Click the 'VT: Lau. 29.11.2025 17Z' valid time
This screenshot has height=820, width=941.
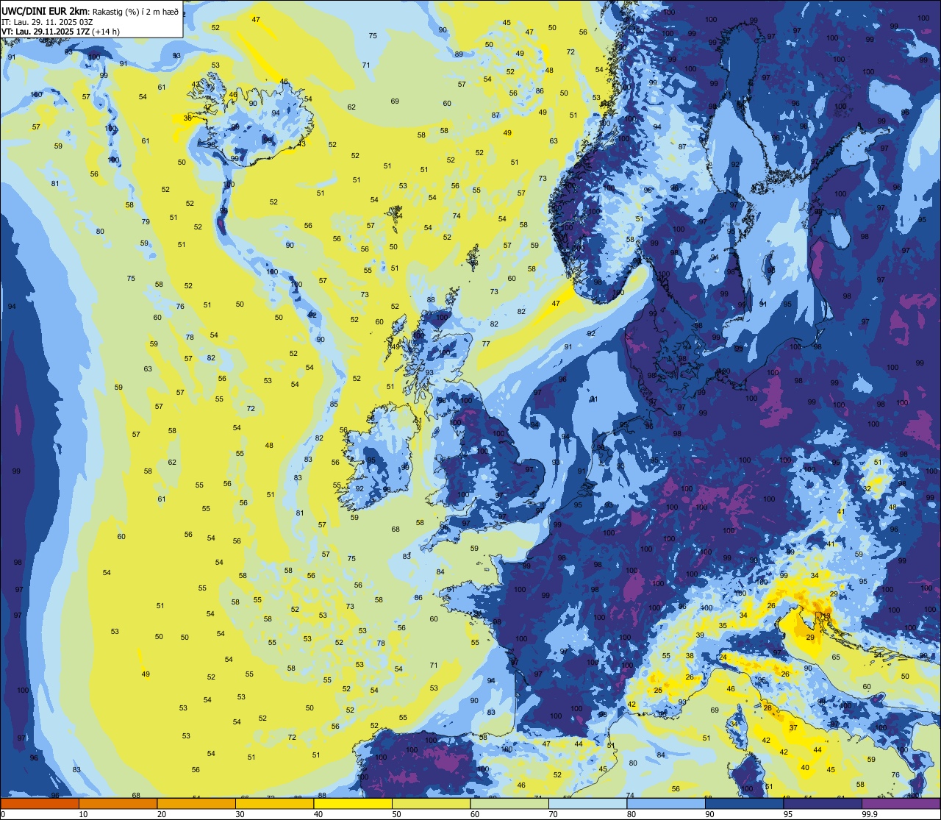tap(46, 32)
